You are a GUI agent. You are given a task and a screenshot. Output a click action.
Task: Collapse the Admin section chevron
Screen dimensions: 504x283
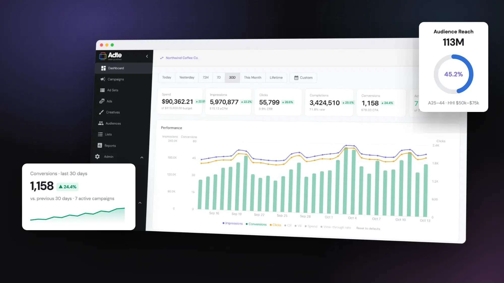(142, 157)
